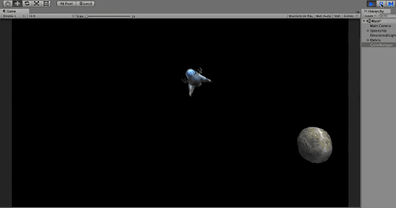This screenshot has width=396, height=208.
Task: Advance one frame with Step button
Action: point(390,4)
